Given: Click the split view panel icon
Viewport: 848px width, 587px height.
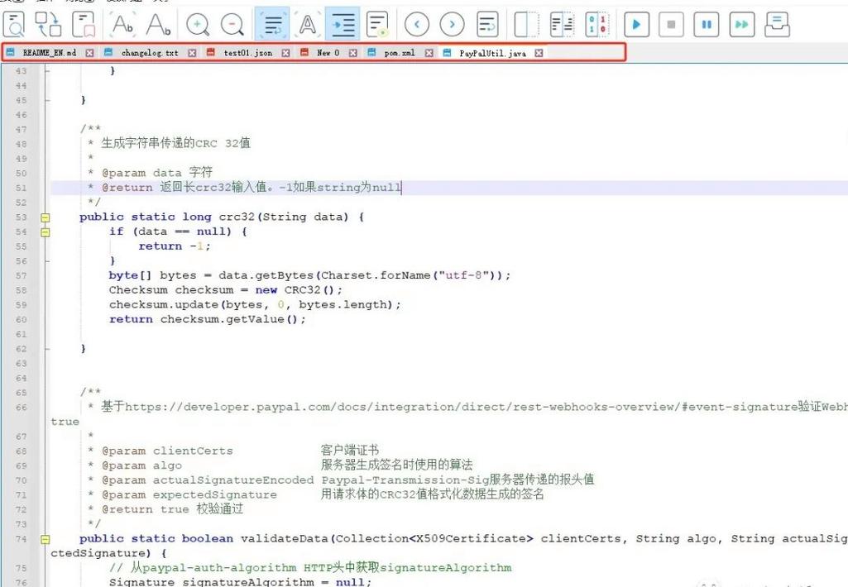Looking at the screenshot, I should click(526, 24).
